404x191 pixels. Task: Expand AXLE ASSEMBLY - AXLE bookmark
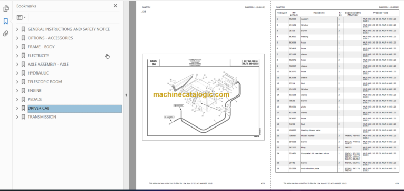click(17, 64)
